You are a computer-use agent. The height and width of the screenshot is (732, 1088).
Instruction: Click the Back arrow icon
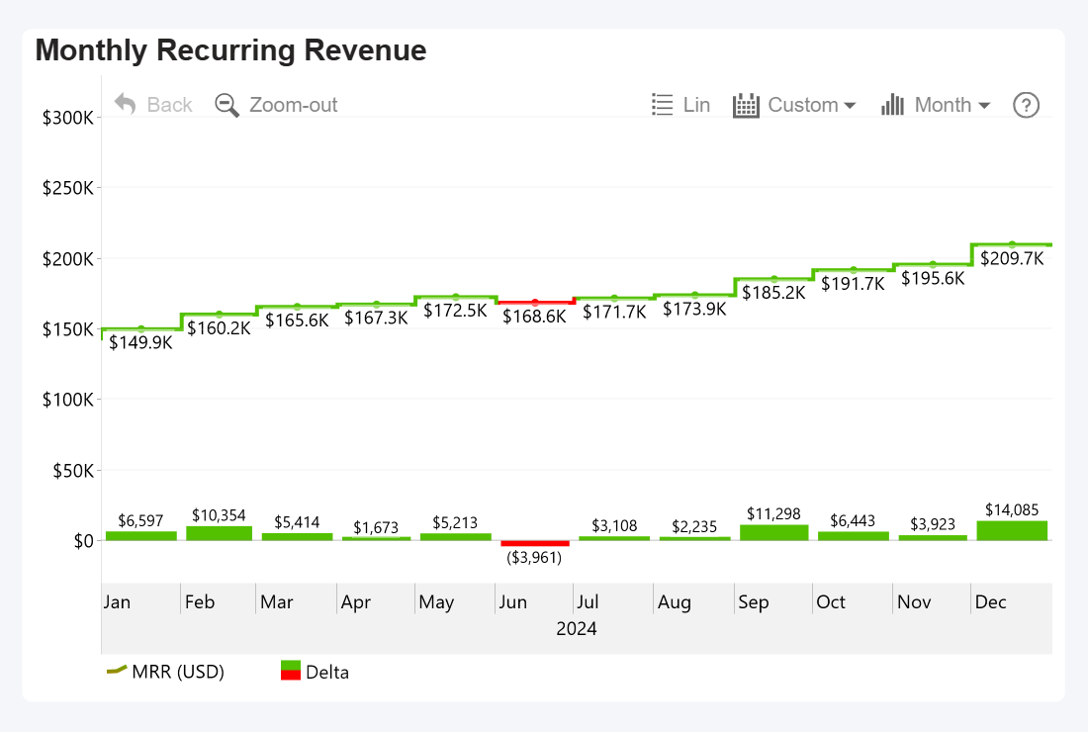(x=125, y=105)
